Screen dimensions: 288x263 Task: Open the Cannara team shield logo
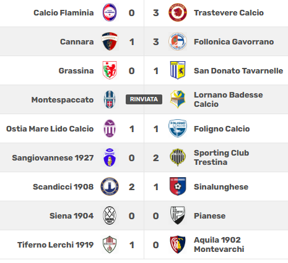(110, 41)
